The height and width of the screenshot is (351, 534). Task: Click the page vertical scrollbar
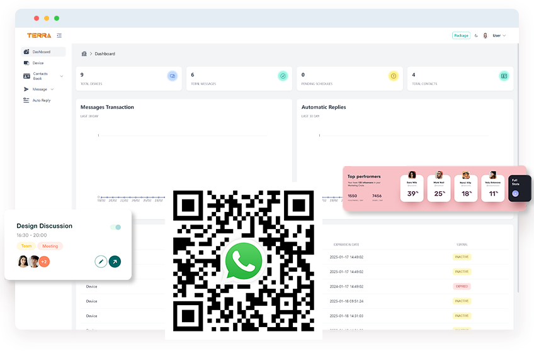(x=518, y=168)
